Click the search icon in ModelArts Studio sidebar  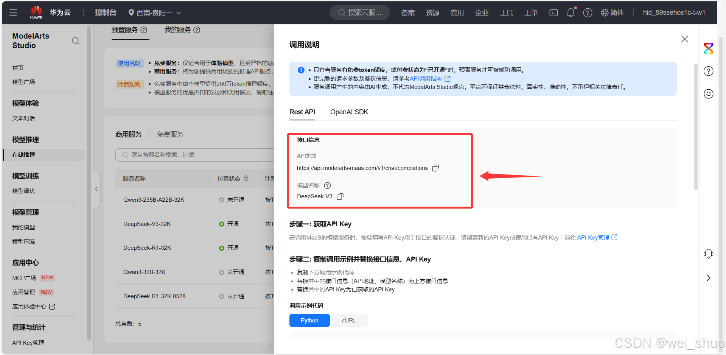(x=76, y=40)
